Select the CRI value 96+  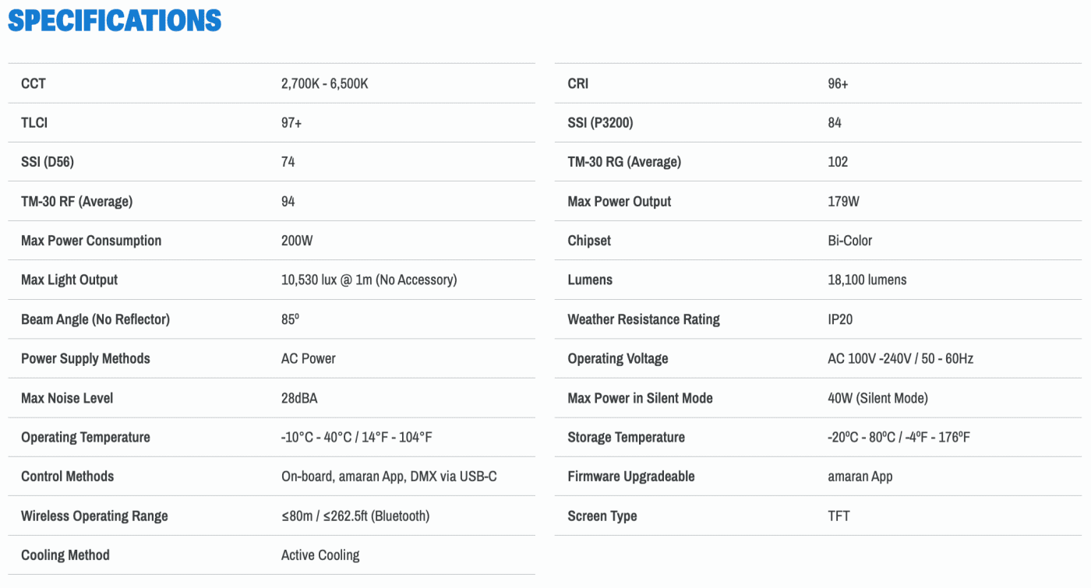[x=838, y=83]
